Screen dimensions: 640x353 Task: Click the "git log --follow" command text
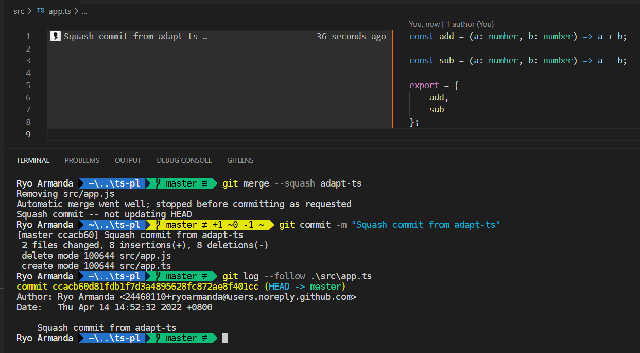pyautogui.click(x=264, y=276)
